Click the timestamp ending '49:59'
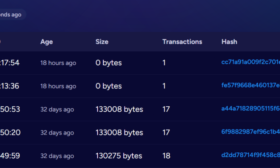This screenshot has height=168, width=280. 10,156
